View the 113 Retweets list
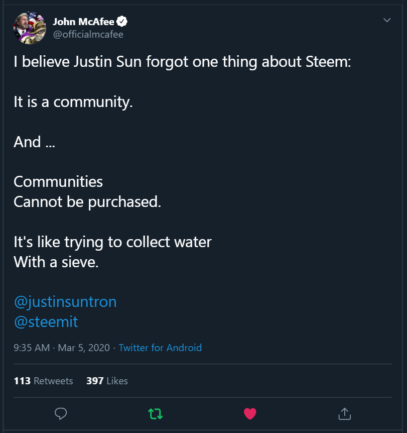The height and width of the screenshot is (433, 407). 43,381
